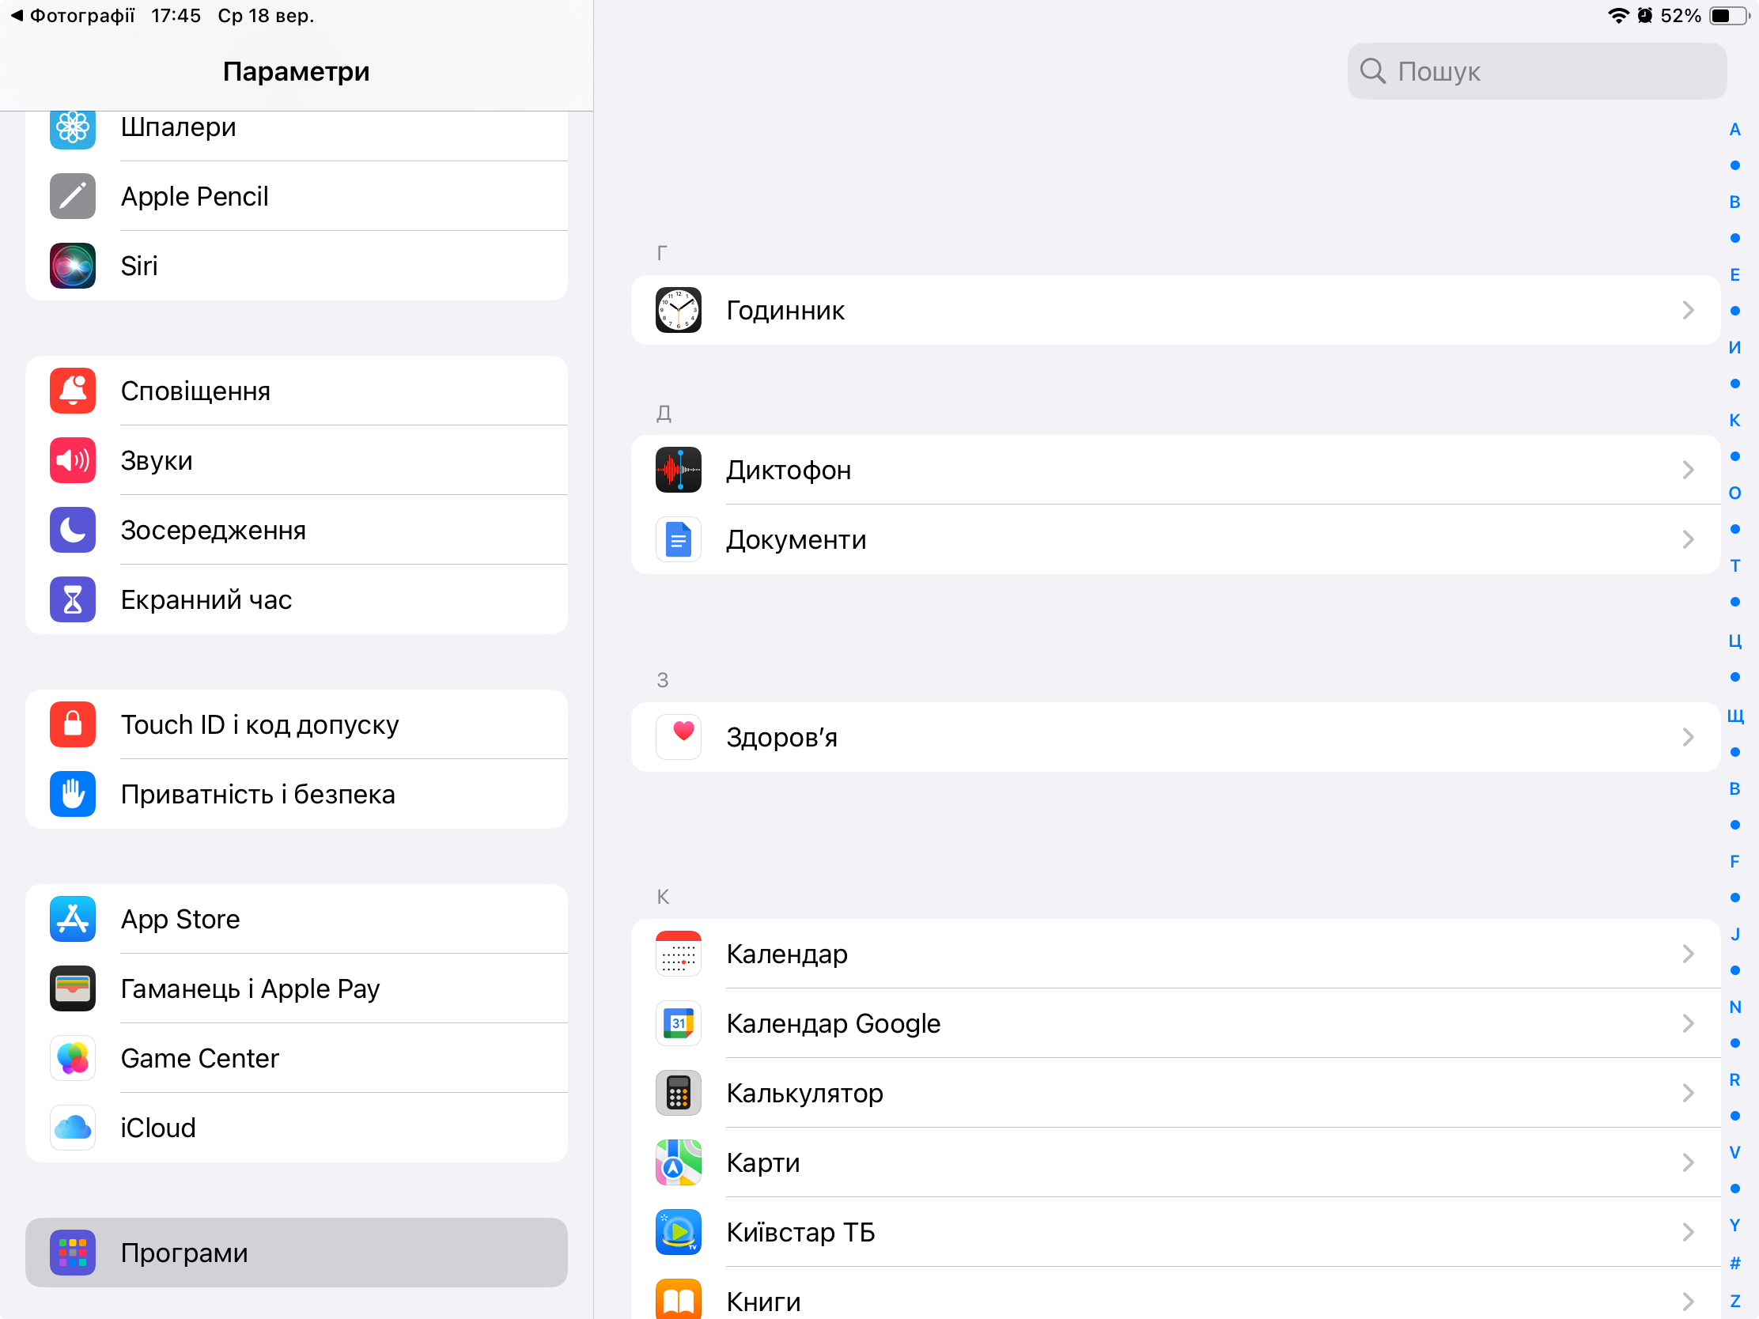This screenshot has width=1759, height=1319.
Task: Open the Книги settings row
Action: pos(1175,1294)
